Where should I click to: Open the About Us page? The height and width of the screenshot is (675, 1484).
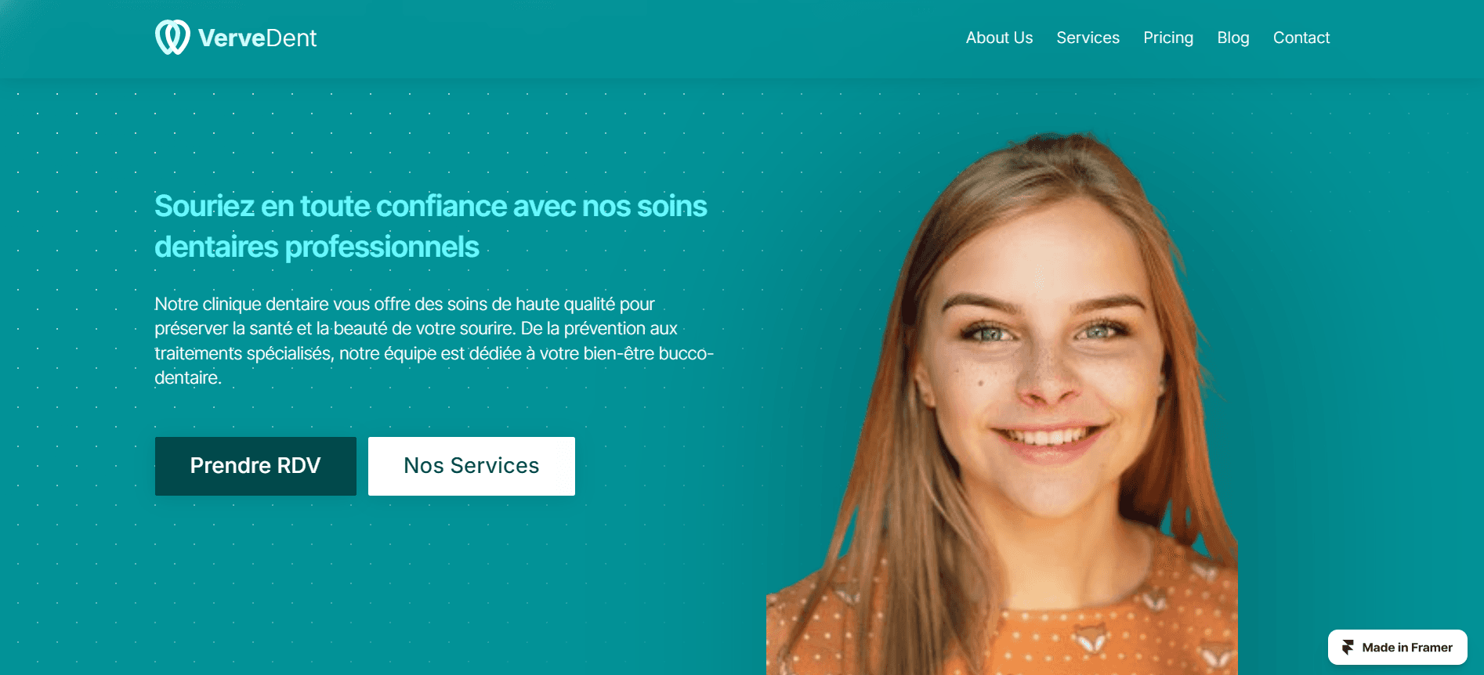pos(999,38)
